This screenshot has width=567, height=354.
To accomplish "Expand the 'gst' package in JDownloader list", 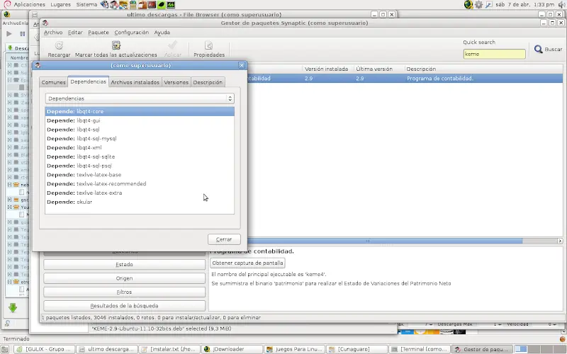I will tap(10, 200).
